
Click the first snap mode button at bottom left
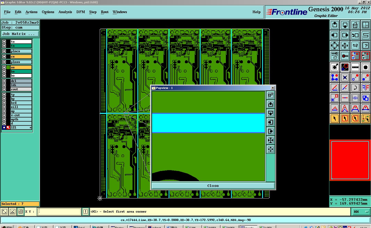tap(4, 212)
